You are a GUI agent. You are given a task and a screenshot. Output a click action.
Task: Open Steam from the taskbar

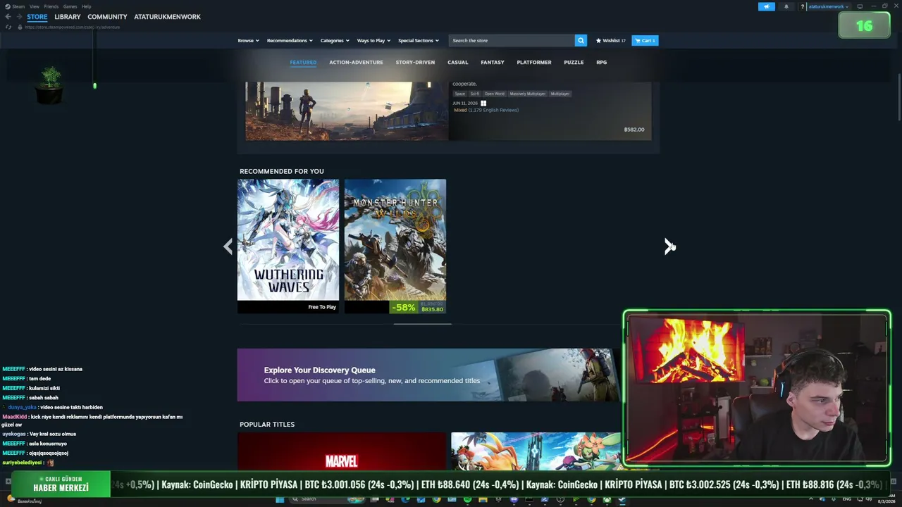click(x=622, y=499)
